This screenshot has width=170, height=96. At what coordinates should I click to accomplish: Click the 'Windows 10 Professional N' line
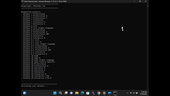[x=35, y=66]
